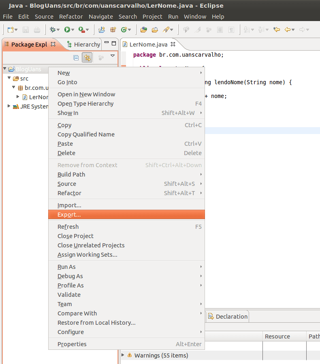Open the Run As submenu
The image size is (320, 364).
pos(126,267)
